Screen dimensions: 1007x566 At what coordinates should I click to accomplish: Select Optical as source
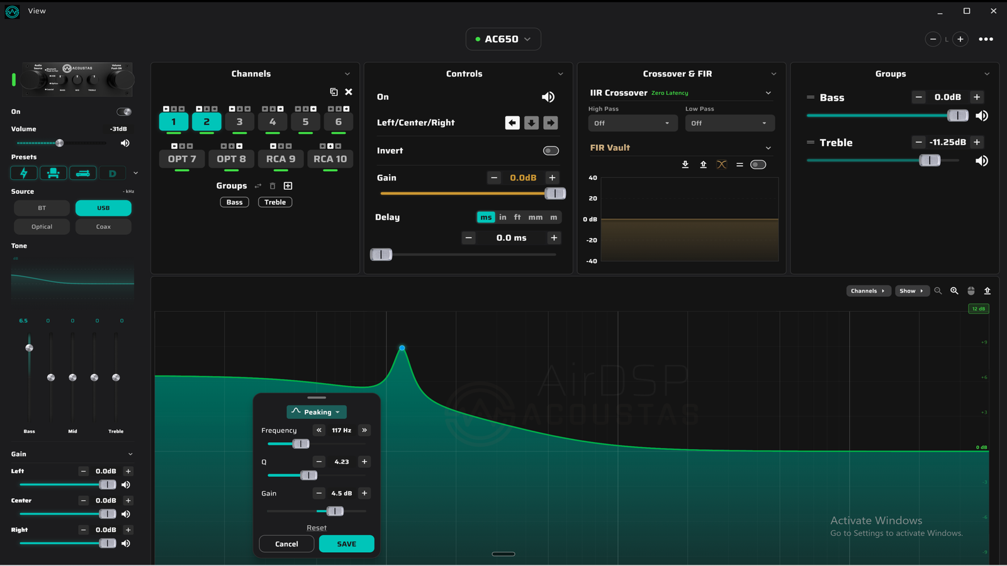[x=42, y=227]
